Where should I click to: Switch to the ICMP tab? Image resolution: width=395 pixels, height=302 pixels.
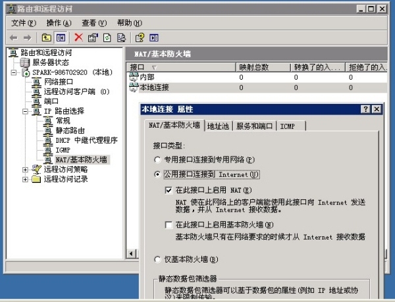point(292,126)
